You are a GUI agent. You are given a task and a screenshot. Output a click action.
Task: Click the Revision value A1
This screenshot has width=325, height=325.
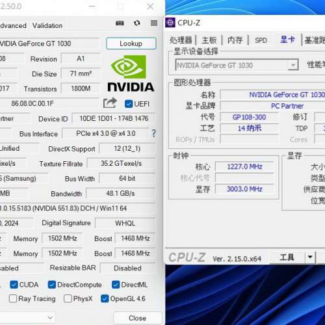click(x=81, y=58)
